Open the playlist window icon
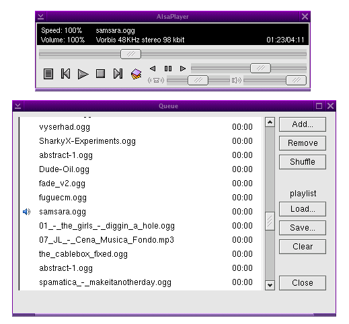This screenshot has height=324, width=349. [x=48, y=74]
